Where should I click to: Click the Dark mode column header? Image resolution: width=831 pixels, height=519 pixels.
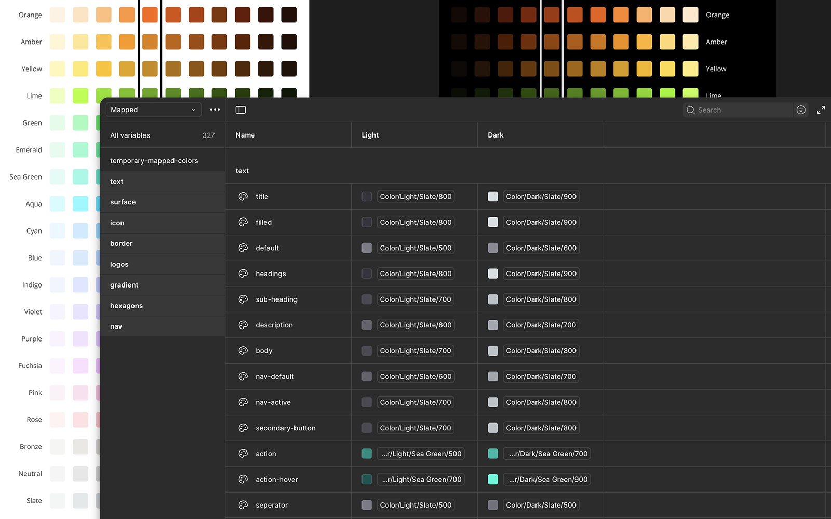(x=495, y=135)
